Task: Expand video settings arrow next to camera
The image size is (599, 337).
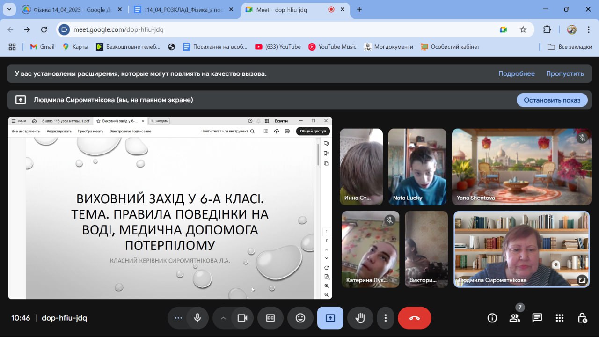Action: coord(223,318)
